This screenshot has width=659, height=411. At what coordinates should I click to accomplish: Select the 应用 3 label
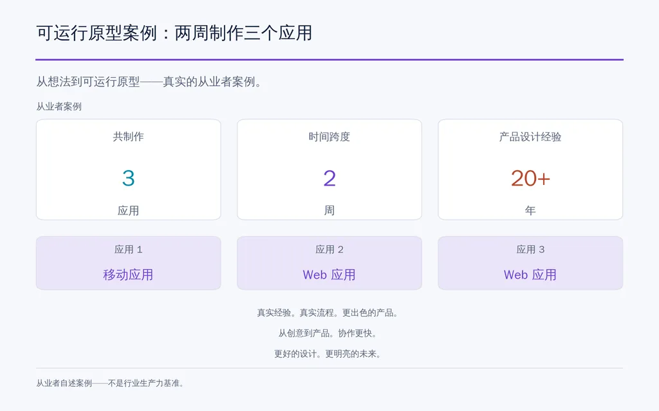tap(530, 250)
